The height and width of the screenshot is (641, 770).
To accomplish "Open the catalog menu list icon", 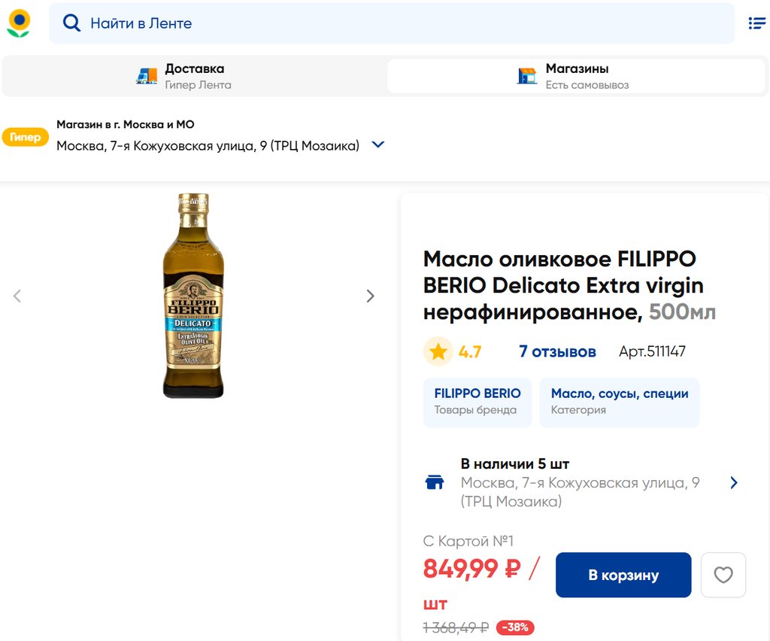I will tap(756, 23).
